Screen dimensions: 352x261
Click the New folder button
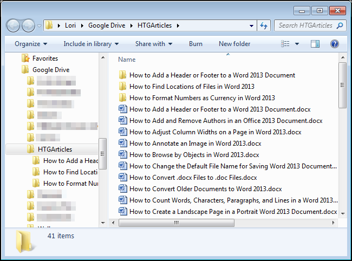click(x=234, y=44)
